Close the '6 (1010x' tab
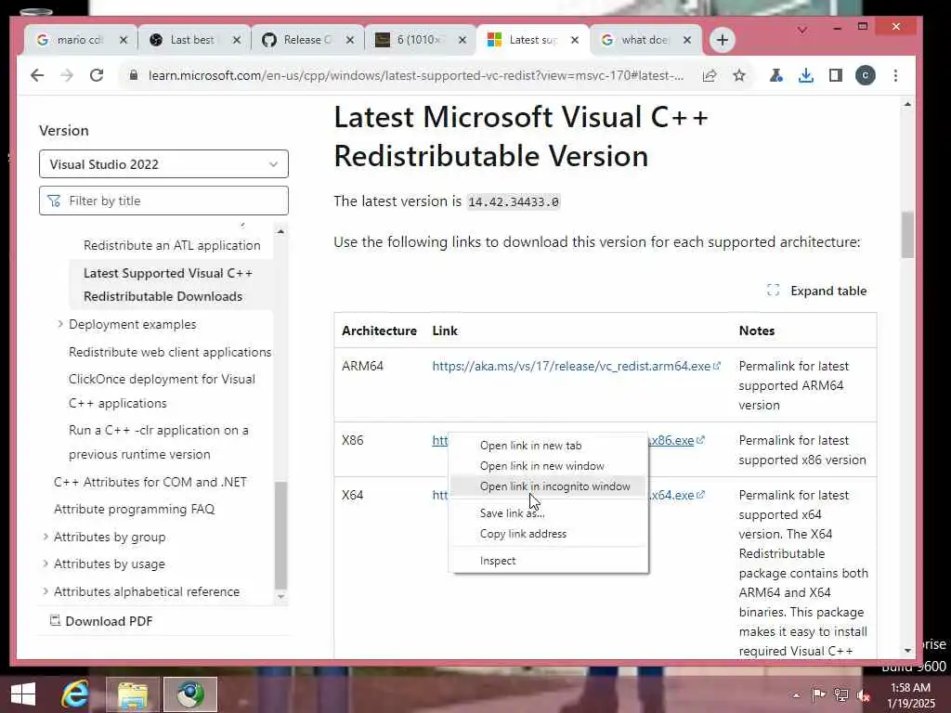This screenshot has width=951, height=713. coord(462,40)
